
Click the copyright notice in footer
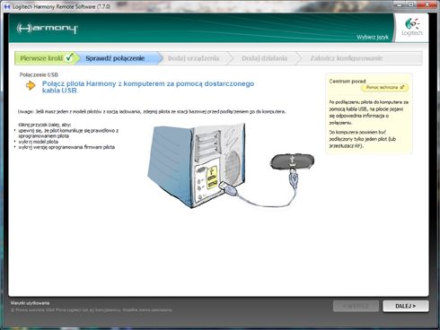tap(92, 310)
